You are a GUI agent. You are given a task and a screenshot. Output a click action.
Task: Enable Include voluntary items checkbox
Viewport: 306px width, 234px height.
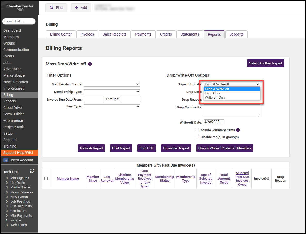[x=197, y=130]
